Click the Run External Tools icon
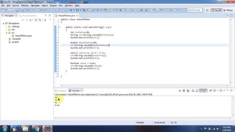Screen dimensions: 235x132 (84, 10)
